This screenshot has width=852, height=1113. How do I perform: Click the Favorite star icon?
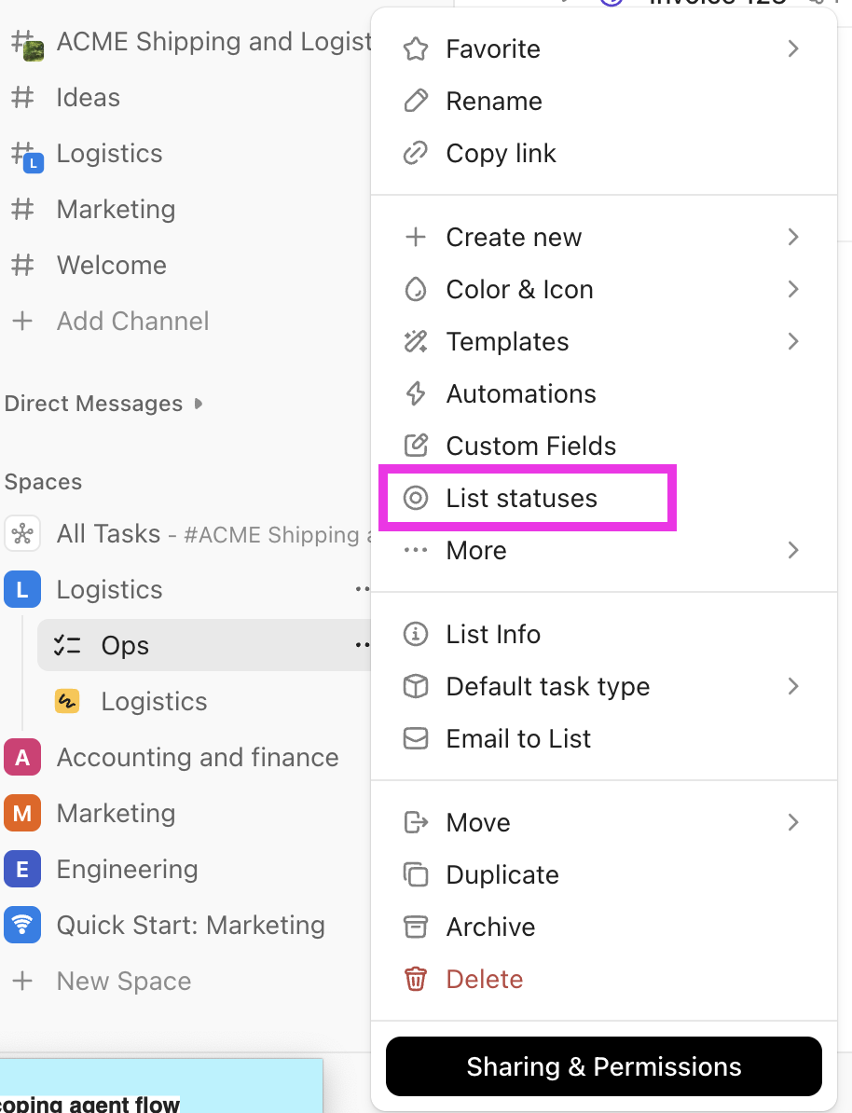coord(416,48)
